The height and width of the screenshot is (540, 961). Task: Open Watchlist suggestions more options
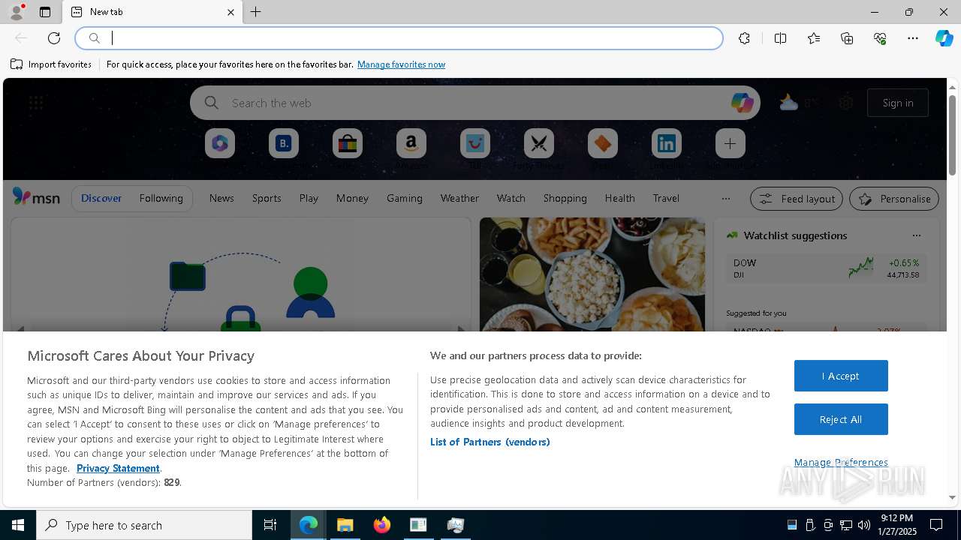point(916,235)
